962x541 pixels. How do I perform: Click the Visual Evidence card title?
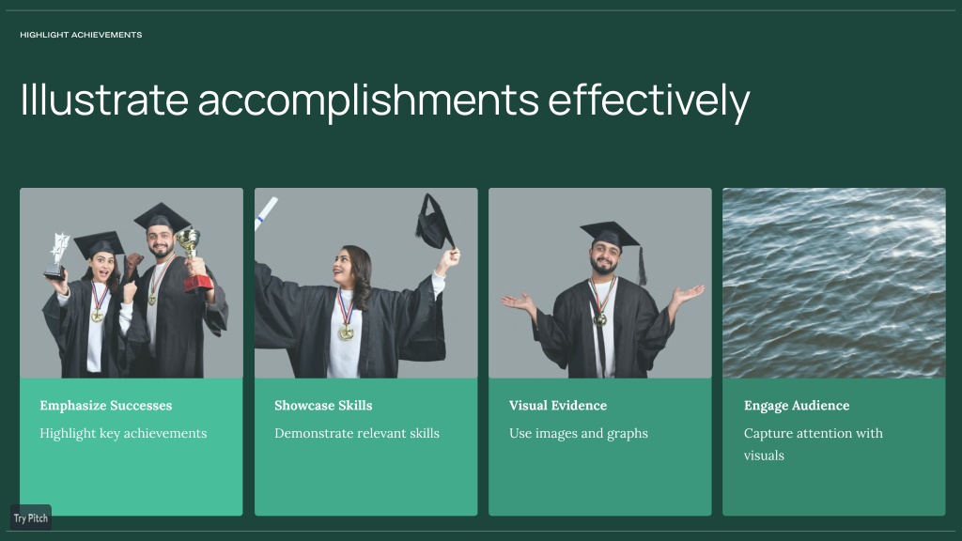pyautogui.click(x=558, y=406)
